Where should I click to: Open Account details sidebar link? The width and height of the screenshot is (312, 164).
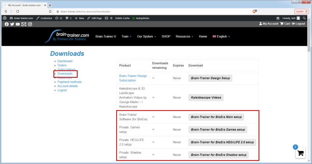(x=67, y=86)
